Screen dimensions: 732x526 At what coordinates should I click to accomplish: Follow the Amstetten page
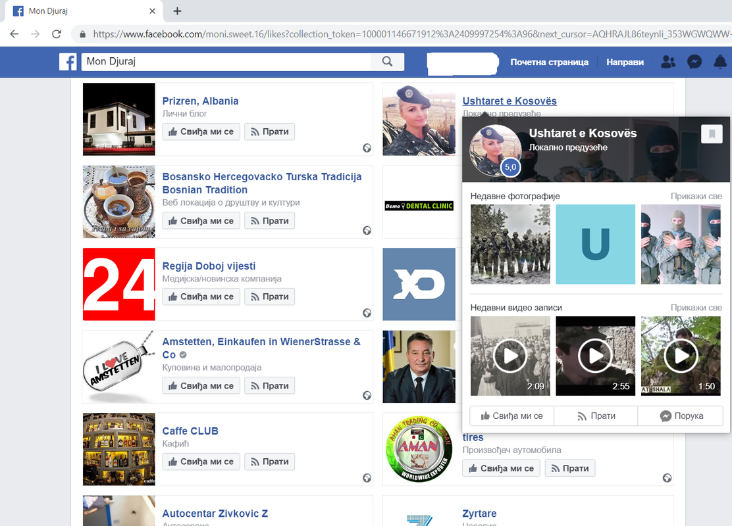pos(269,386)
